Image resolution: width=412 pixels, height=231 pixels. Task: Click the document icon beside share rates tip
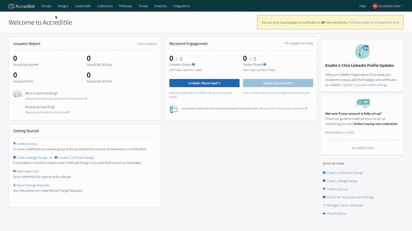click(174, 109)
